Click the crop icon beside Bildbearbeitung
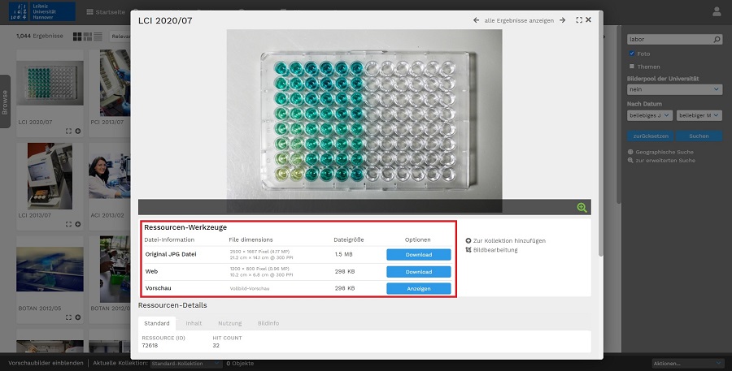732x371 pixels. pyautogui.click(x=468, y=250)
